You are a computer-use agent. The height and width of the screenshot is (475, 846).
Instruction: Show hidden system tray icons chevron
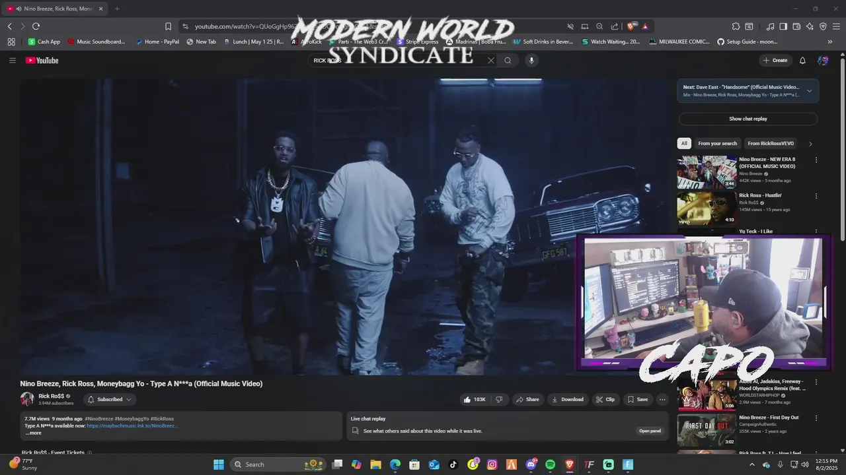pos(751,464)
